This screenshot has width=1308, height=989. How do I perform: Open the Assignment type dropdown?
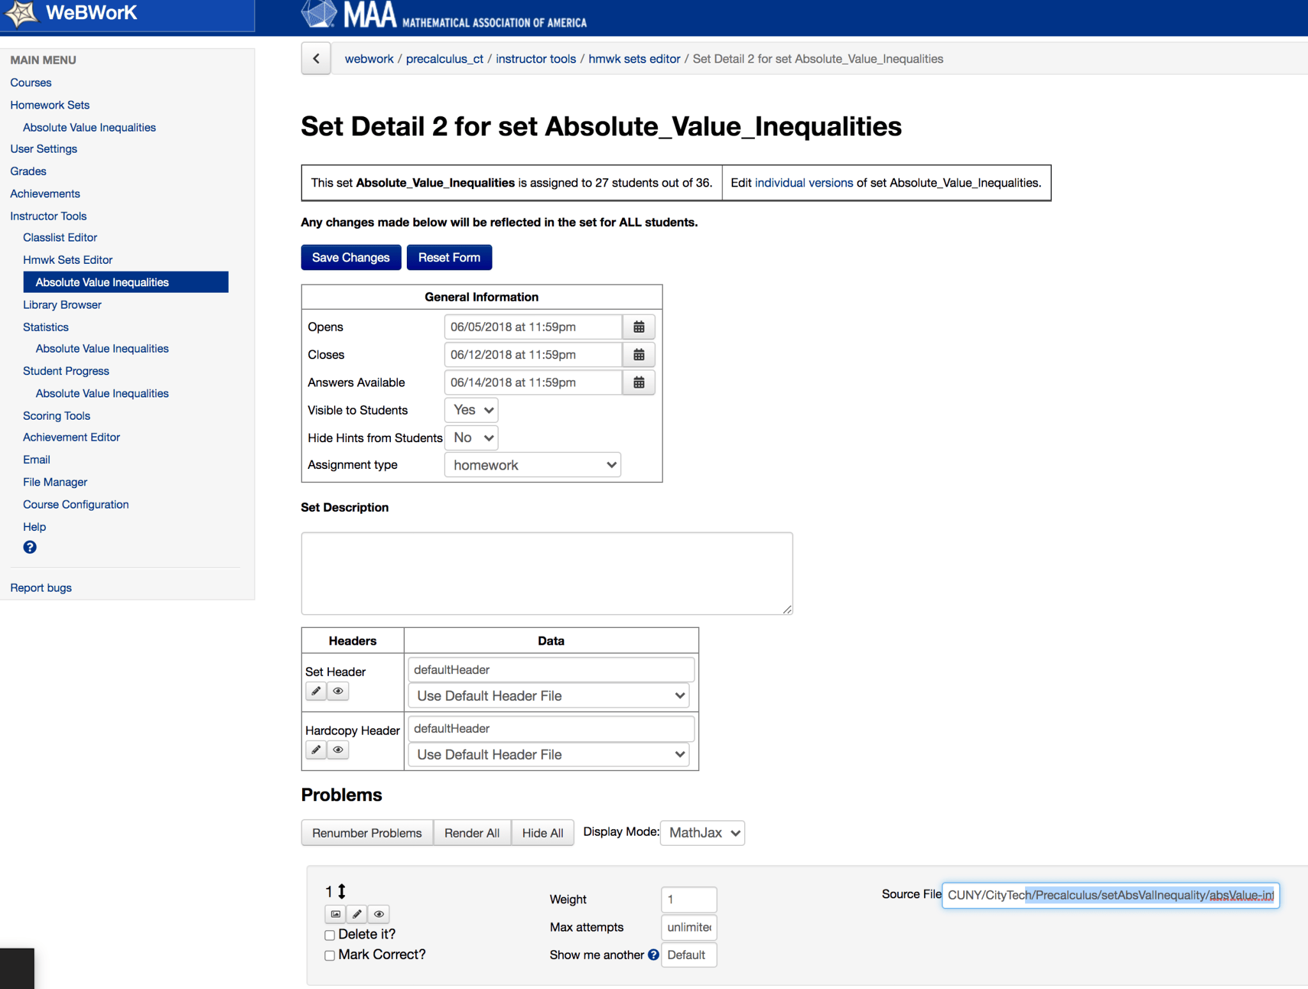533,465
